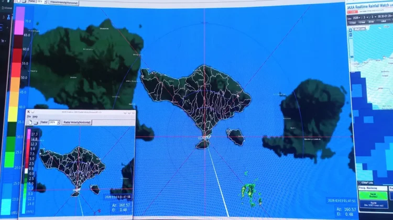Click the radar site marker at south Bali
Image resolution: width=393 pixels, height=220 pixels.
click(x=204, y=137)
